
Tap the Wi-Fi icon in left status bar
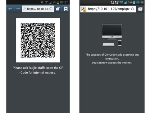(x=47, y=2)
